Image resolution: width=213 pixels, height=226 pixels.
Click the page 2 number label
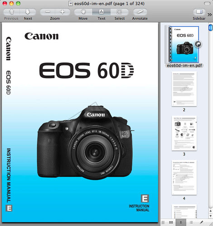pyautogui.click(x=184, y=110)
